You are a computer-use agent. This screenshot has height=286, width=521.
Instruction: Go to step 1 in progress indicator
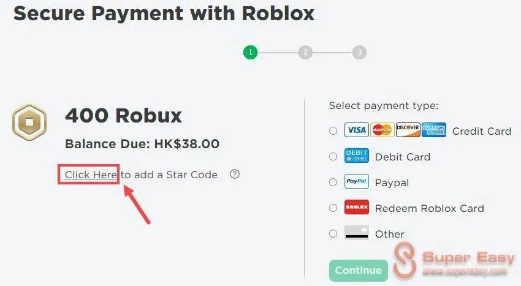(x=251, y=52)
